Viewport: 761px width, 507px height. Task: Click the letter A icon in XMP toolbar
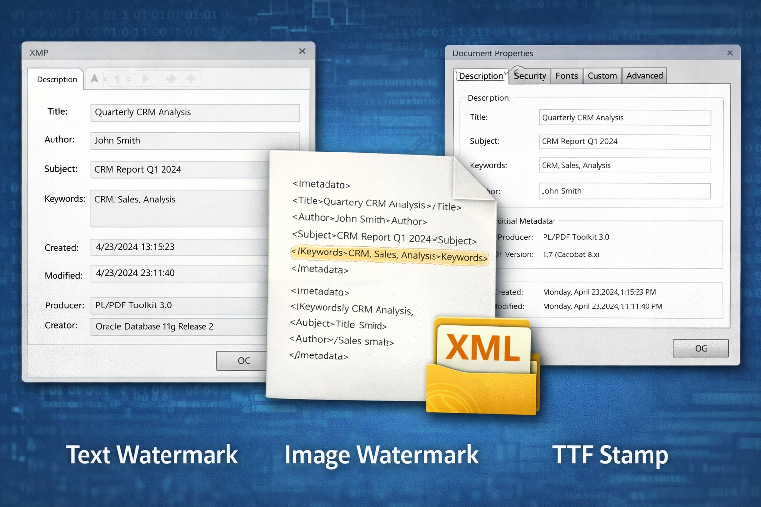(94, 78)
